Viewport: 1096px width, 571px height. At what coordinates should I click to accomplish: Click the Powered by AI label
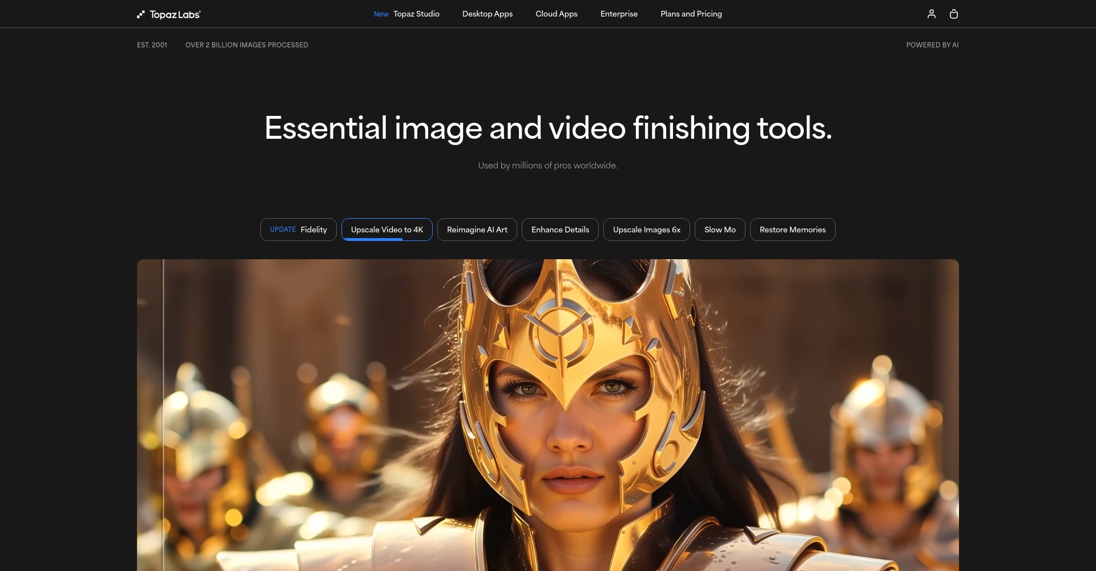tap(932, 45)
